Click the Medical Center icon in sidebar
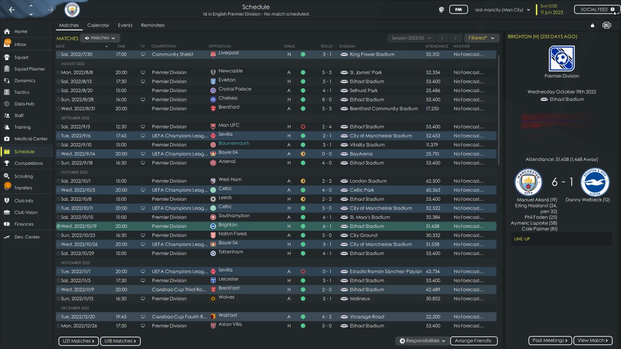621x349 pixels. 7,139
